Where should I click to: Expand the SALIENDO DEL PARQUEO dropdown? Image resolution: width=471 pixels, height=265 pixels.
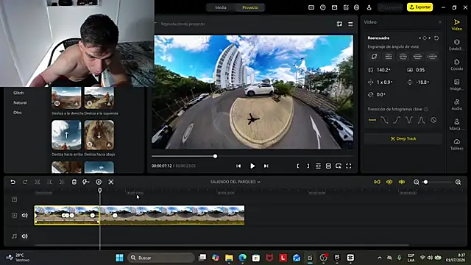coord(235,182)
